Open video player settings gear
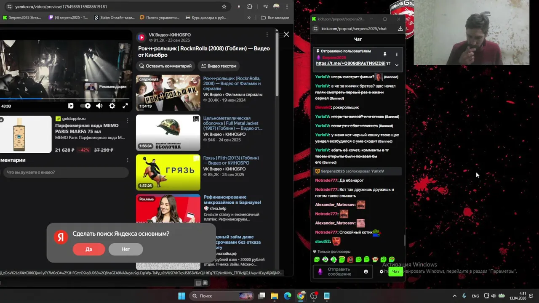 112,106
